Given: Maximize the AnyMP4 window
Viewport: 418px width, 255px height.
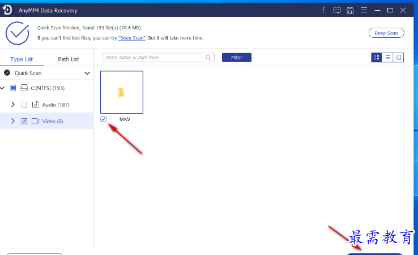Looking at the screenshot, I should pos(390,10).
